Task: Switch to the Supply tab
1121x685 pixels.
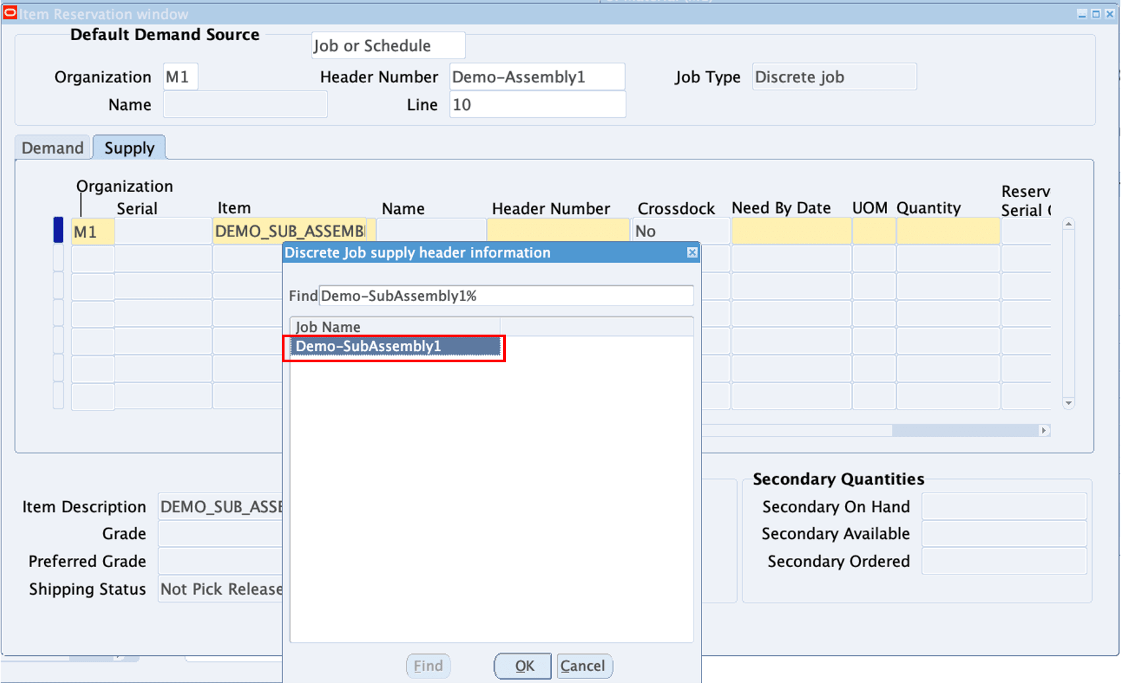Action: point(129,148)
